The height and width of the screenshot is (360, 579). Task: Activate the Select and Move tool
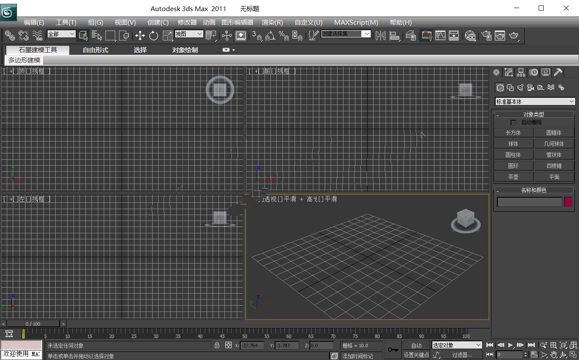point(140,36)
